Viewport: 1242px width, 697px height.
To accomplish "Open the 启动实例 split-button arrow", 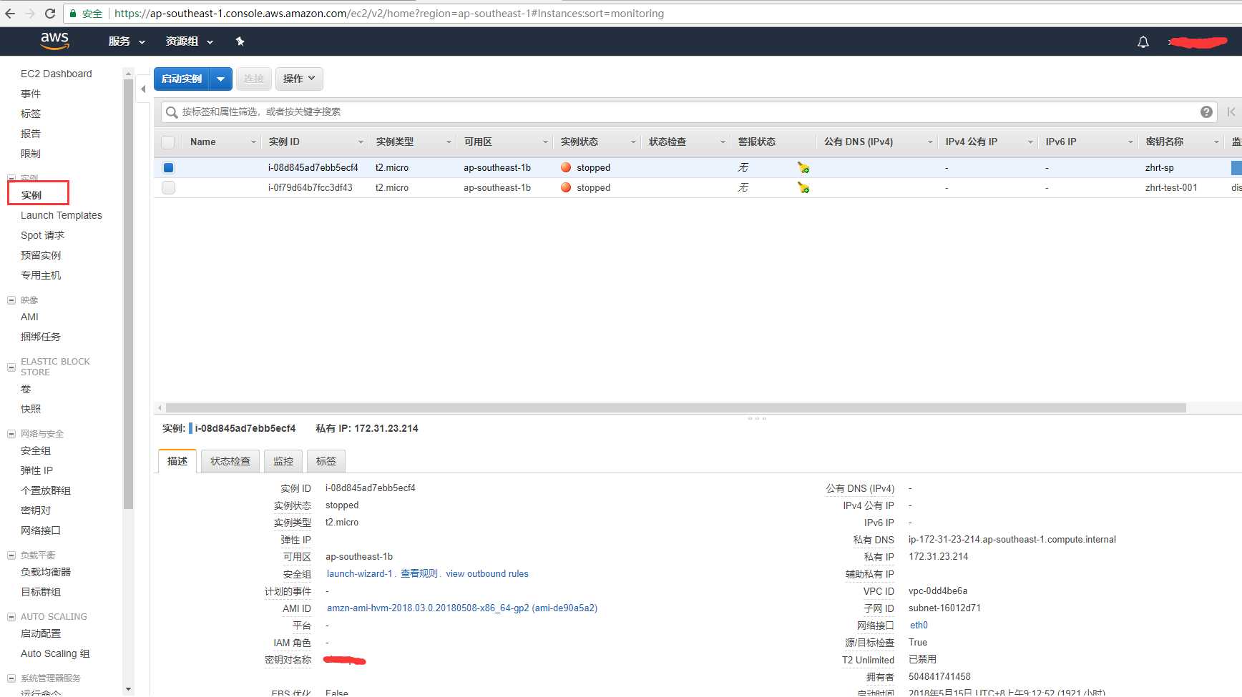I will click(x=221, y=79).
